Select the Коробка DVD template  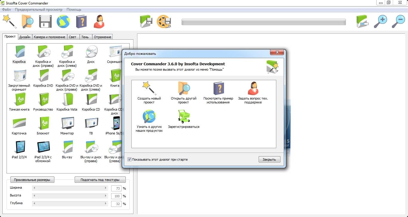pos(43,78)
